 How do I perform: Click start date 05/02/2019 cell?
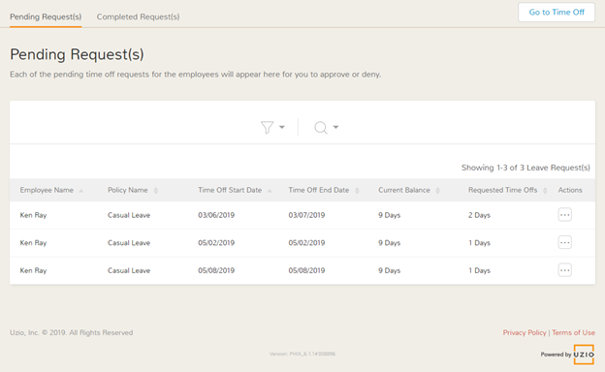click(x=216, y=243)
